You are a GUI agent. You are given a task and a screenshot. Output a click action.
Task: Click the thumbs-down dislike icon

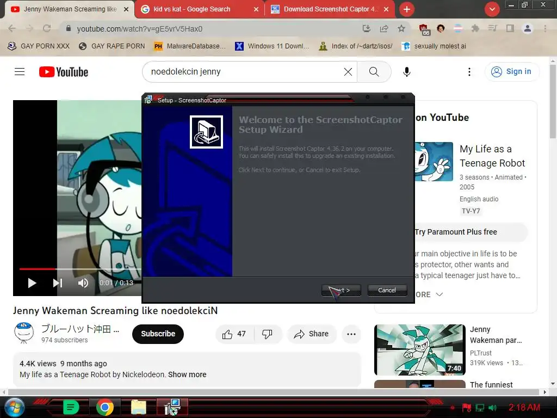267,334
